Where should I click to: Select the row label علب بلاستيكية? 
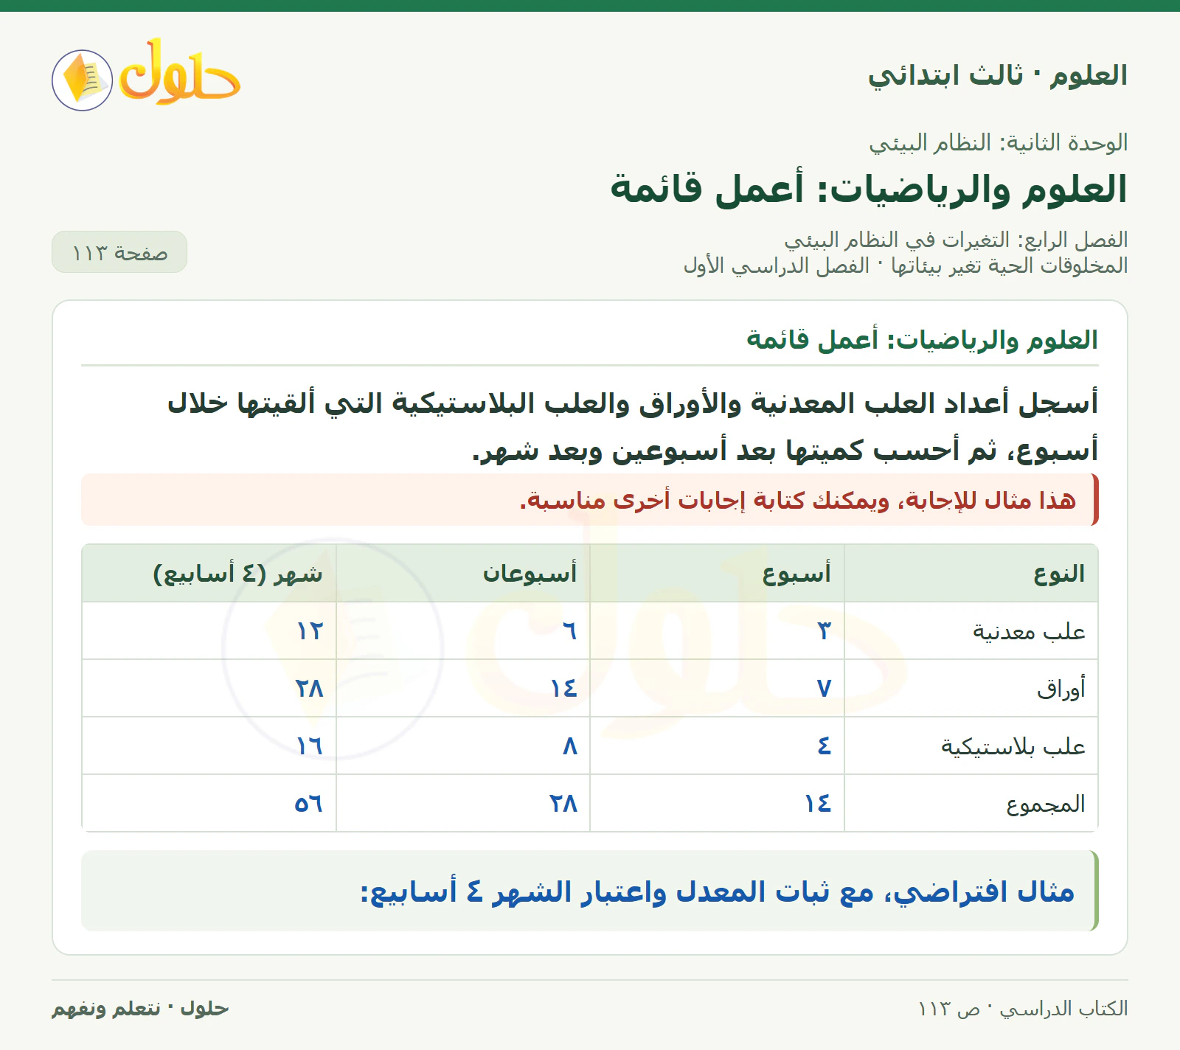(x=1013, y=746)
